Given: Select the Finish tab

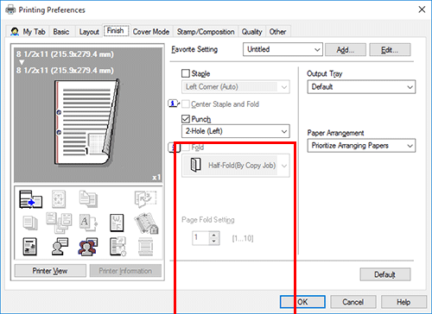Looking at the screenshot, I should tap(116, 30).
